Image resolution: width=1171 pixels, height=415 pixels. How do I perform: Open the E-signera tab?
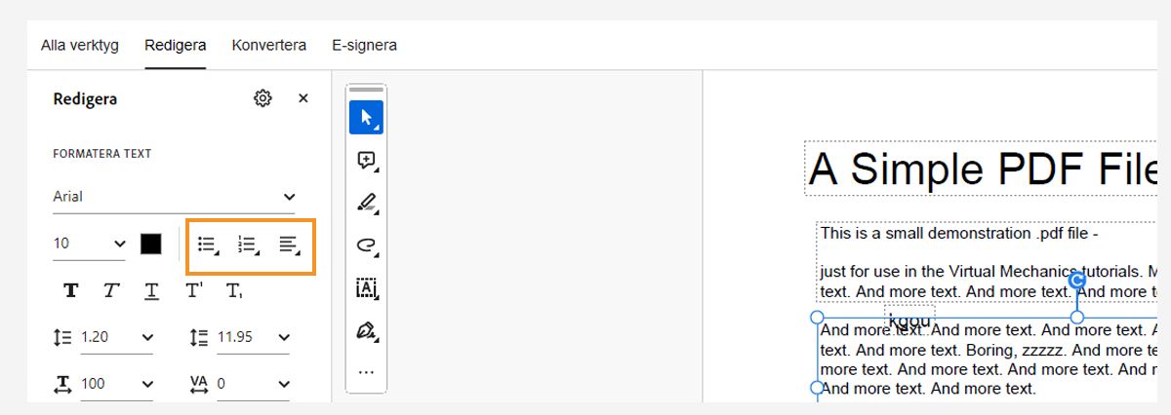364,45
